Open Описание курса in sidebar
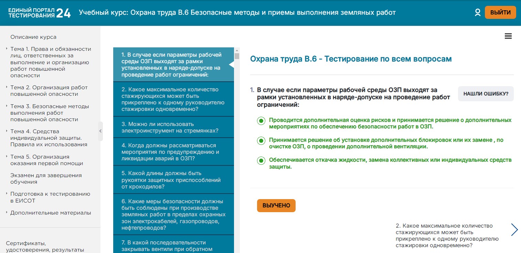This screenshot has height=253, width=521. (33, 37)
